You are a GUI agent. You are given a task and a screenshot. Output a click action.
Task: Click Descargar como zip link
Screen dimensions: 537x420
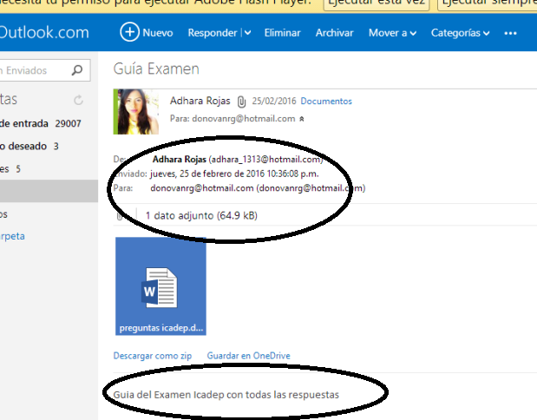tap(153, 356)
